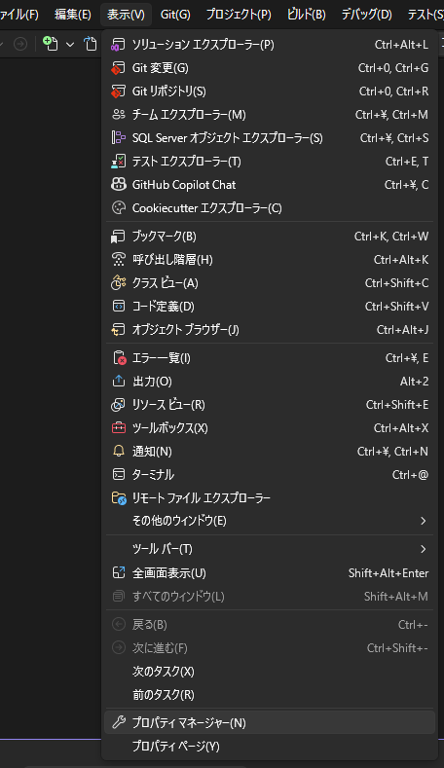Click the エラー一覧 error list icon

point(119,358)
